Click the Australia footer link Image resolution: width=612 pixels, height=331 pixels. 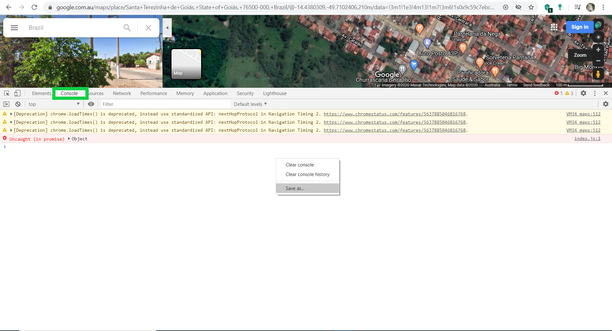(x=492, y=85)
